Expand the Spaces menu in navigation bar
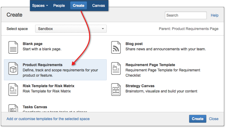226x128 pixels. (x=40, y=6)
